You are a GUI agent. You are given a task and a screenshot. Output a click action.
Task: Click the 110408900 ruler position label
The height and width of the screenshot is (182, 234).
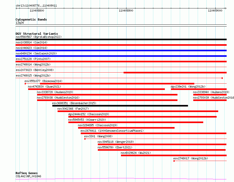pos(126,11)
